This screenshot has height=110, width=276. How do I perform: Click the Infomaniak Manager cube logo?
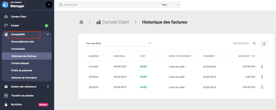(x=5, y=5)
